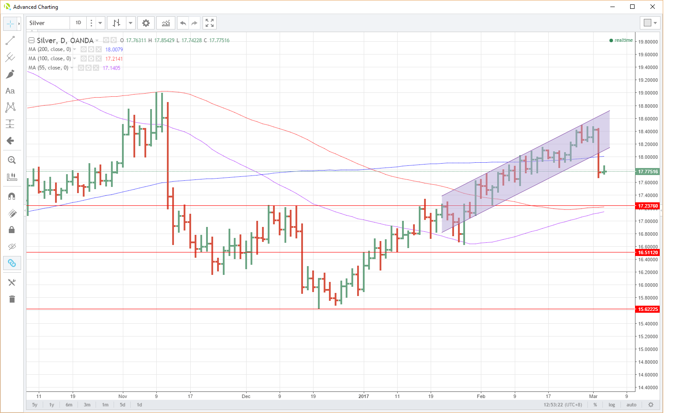Open chart properties gear icon
The image size is (683, 413).
click(x=146, y=23)
